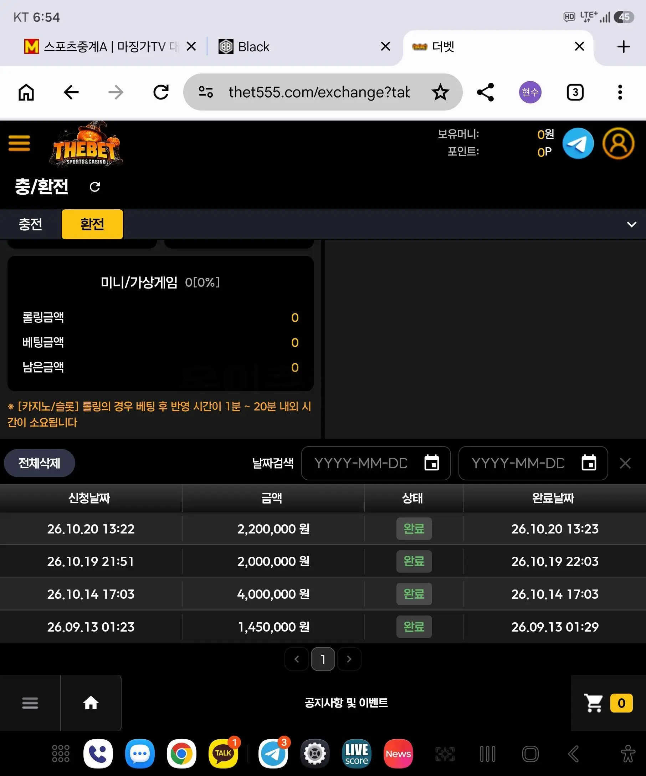The height and width of the screenshot is (776, 646).
Task: Click the bottom bar home icon
Action: [91, 703]
